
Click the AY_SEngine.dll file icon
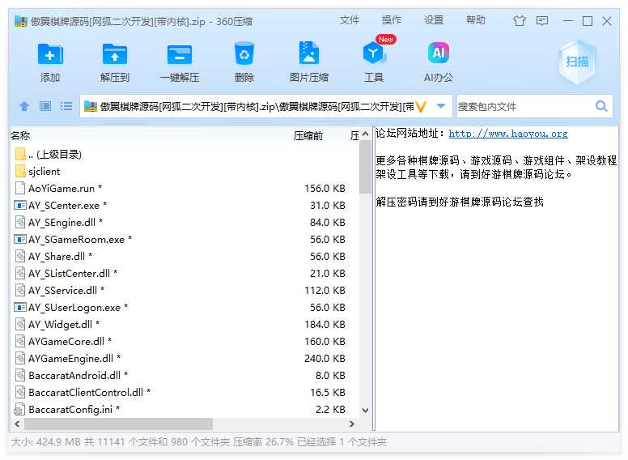(20, 222)
